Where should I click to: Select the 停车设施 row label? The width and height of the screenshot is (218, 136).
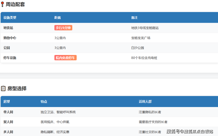click(10, 58)
